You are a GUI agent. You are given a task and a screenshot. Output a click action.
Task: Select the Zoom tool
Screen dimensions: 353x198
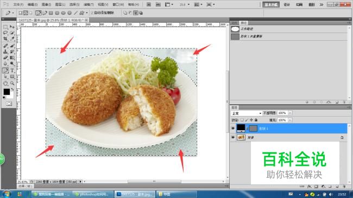click(x=12, y=84)
